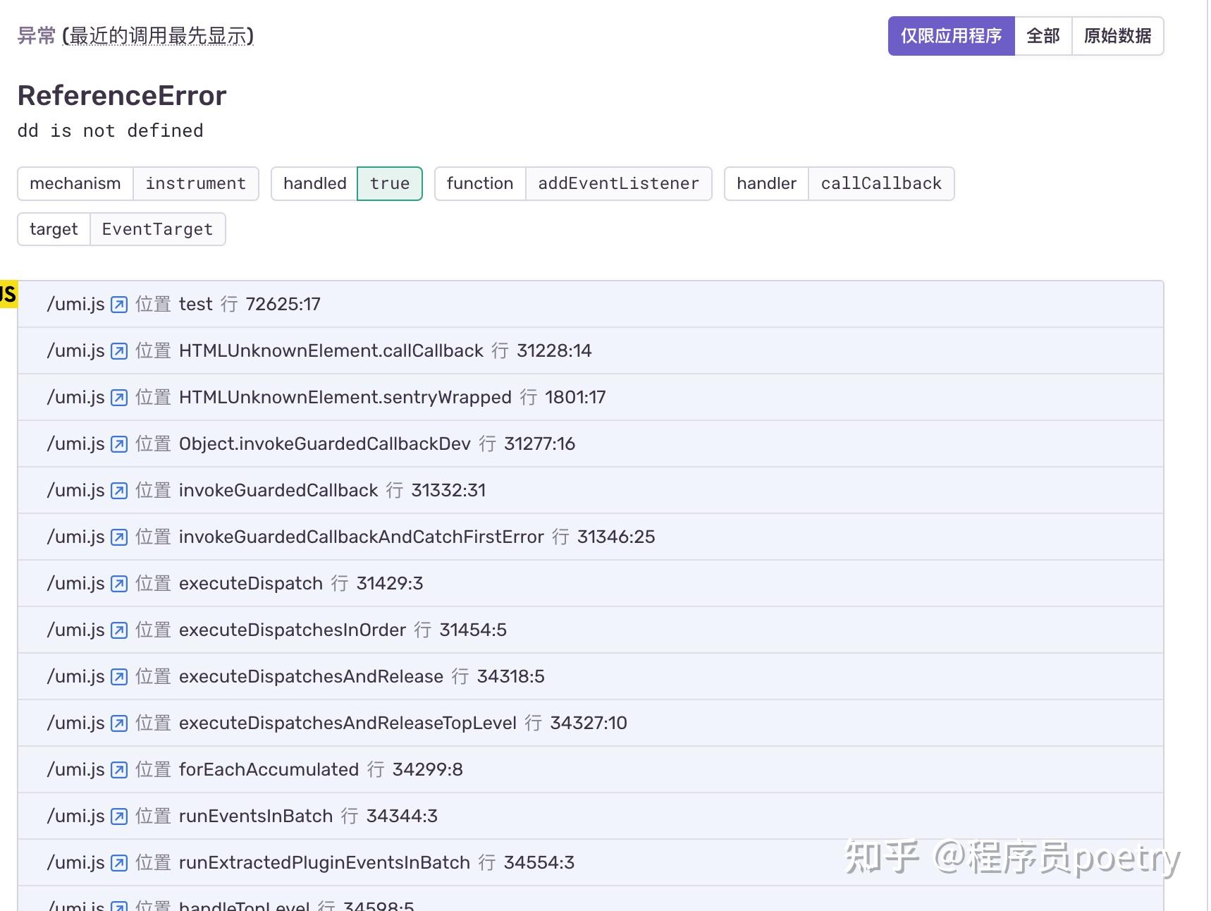Switch to the 全部 tab

(1043, 35)
